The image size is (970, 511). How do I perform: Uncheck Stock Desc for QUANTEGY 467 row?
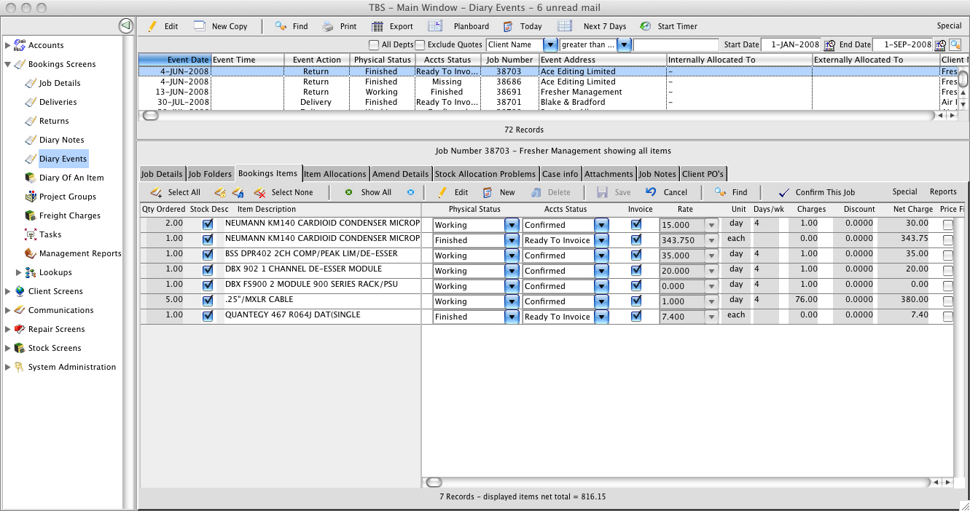pyautogui.click(x=208, y=316)
